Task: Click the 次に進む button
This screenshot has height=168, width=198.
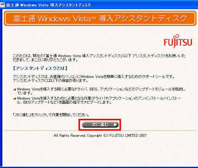Action: click(x=100, y=125)
